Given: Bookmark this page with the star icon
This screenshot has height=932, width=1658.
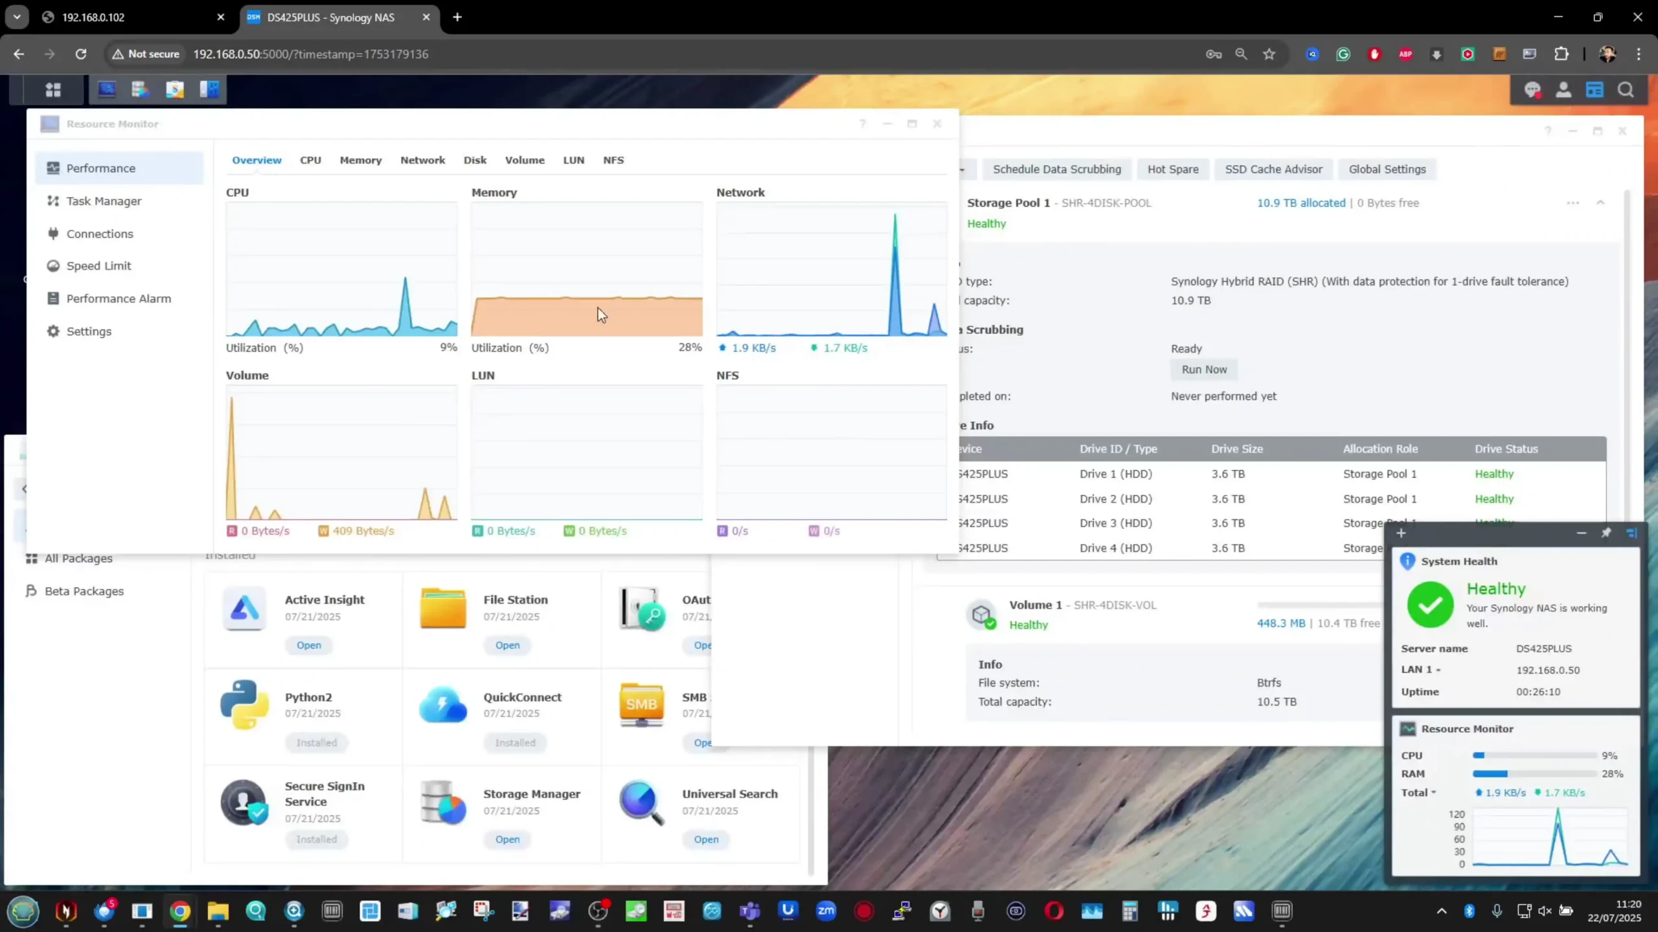Looking at the screenshot, I should [1269, 54].
